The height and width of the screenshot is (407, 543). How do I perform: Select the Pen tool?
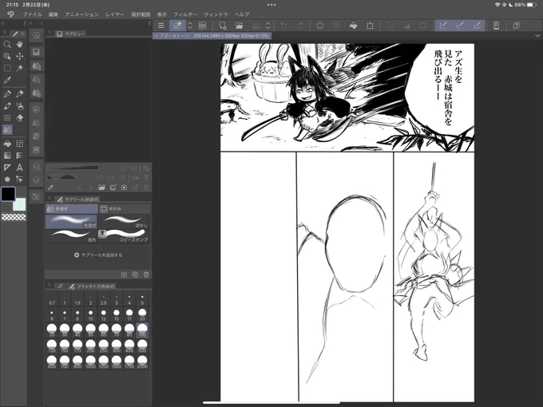(7, 94)
